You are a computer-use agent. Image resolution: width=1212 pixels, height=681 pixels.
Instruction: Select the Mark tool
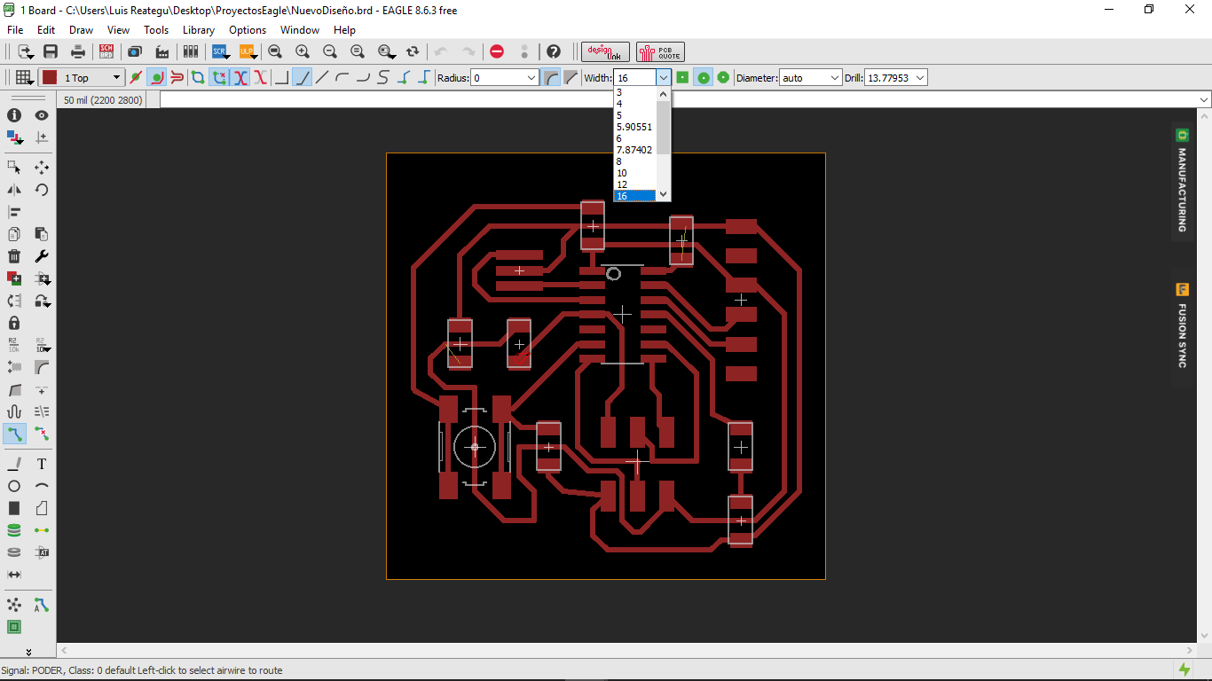pyautogui.click(x=42, y=137)
